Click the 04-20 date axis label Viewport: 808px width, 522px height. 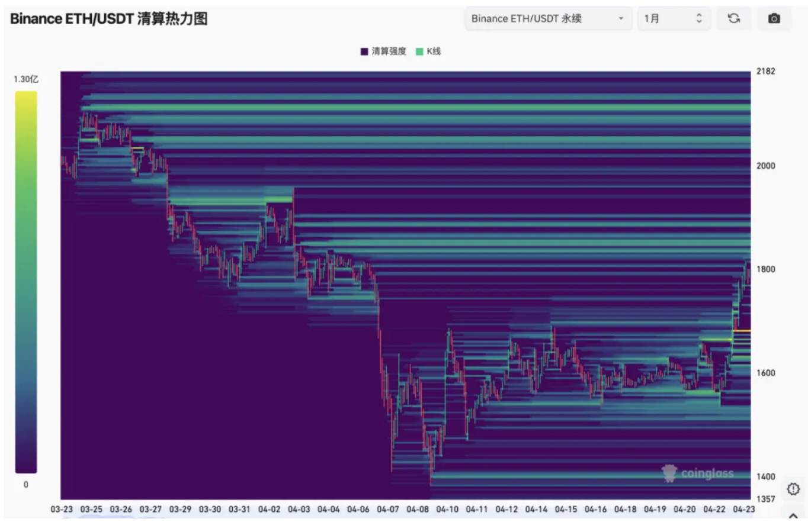point(684,510)
